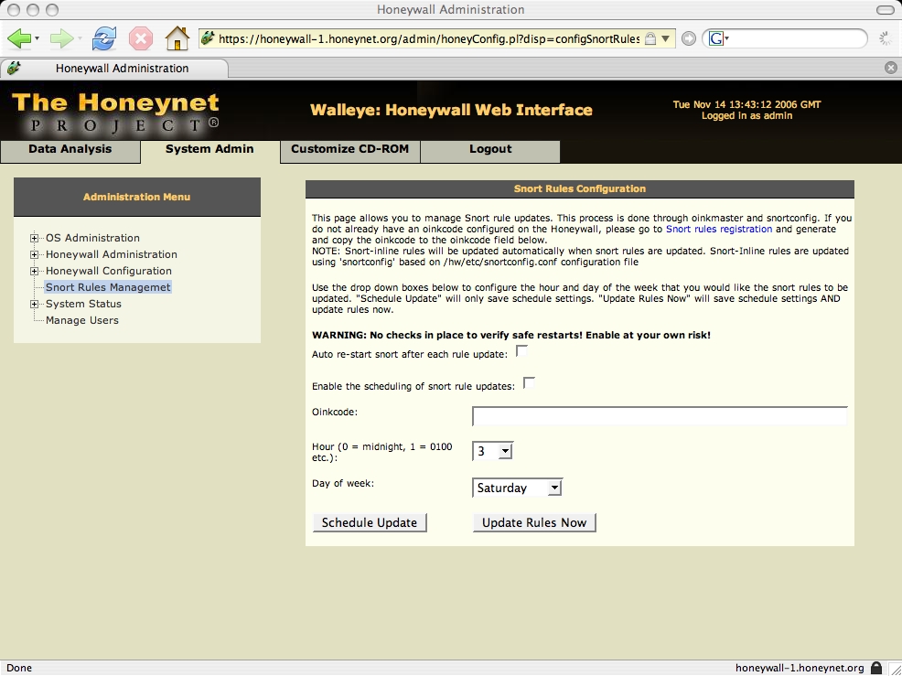Open the Customize CD-ROM tab
The image size is (902, 676).
[349, 150]
